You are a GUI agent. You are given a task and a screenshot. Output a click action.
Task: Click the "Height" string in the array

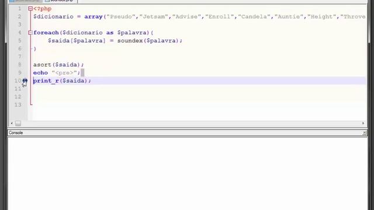(322, 17)
